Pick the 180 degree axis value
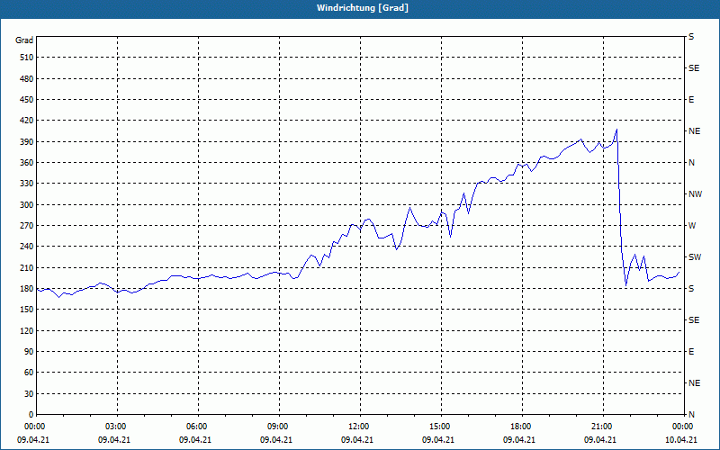 tap(27, 289)
